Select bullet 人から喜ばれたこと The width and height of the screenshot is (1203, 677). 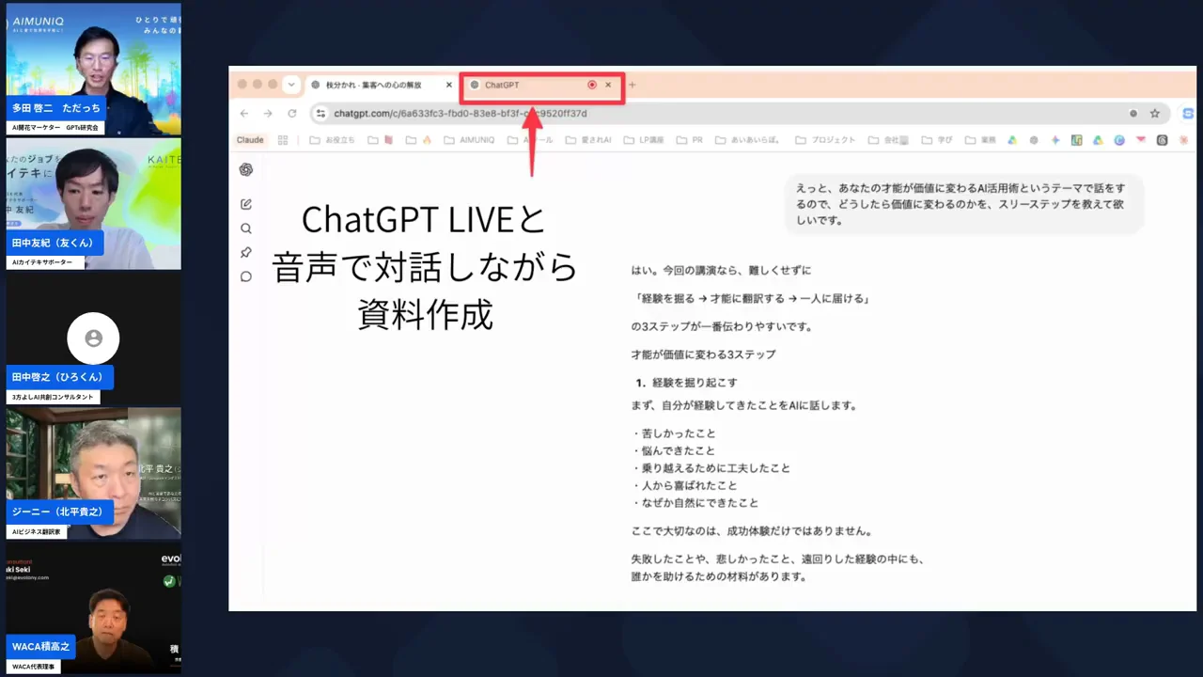[684, 486]
